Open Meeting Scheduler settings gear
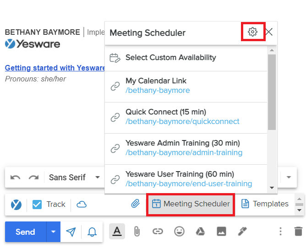306x248 pixels. click(252, 32)
